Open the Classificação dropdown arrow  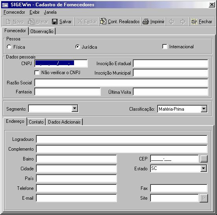(x=204, y=109)
